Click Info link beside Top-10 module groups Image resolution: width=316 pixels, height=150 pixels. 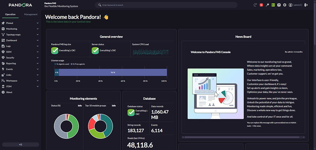[x=114, y=106]
